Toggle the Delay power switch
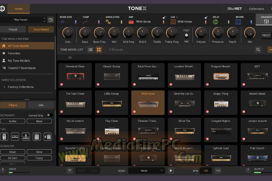The height and width of the screenshot is (181, 272). pos(229,22)
